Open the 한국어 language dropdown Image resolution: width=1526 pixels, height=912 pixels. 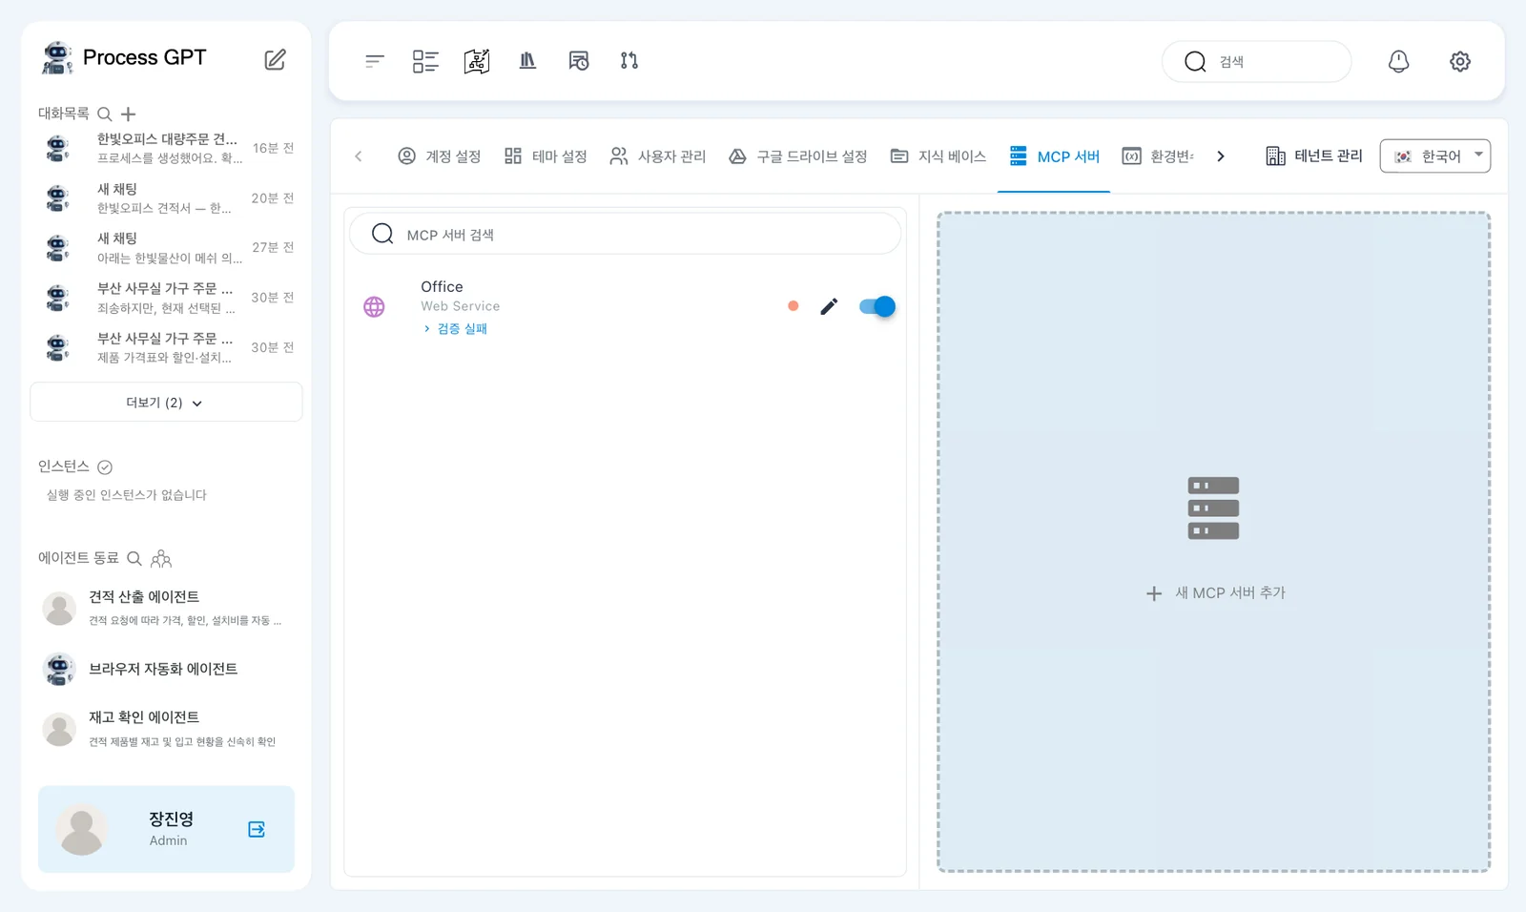1434,156
